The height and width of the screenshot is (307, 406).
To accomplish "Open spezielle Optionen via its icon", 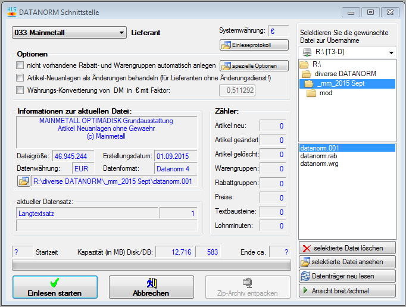I will [226, 65].
